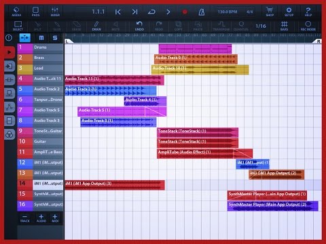The height and width of the screenshot is (244, 326).
Task: Paste the copied event
Action: [x=198, y=26]
